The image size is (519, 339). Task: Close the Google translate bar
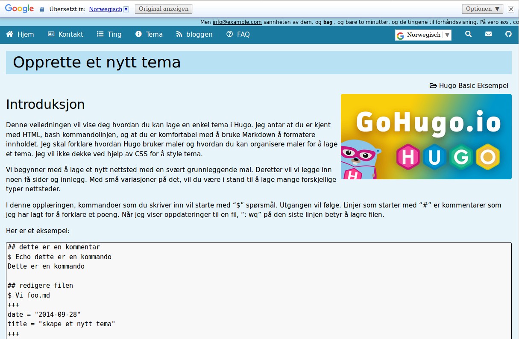(x=511, y=9)
